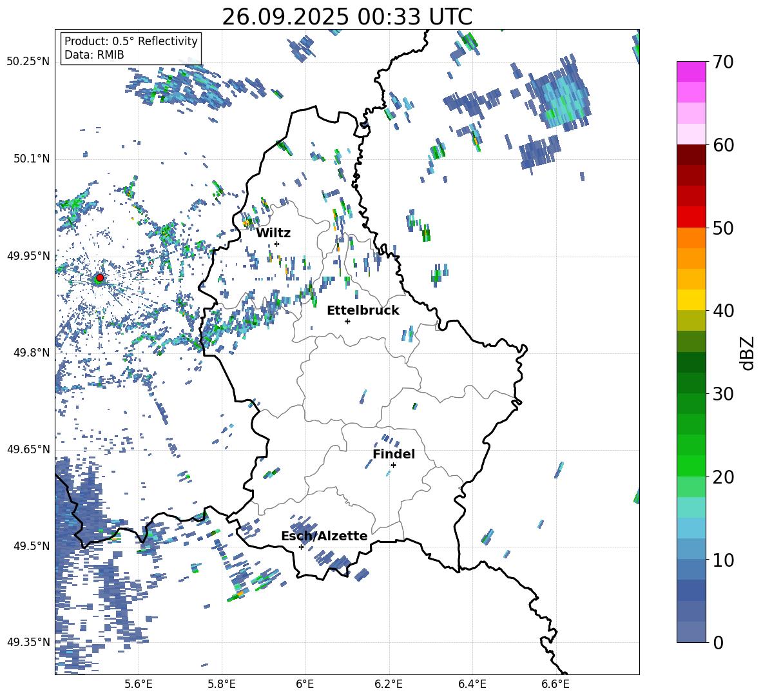
Task: Click the colorbar tick label 0
Action: coord(718,642)
